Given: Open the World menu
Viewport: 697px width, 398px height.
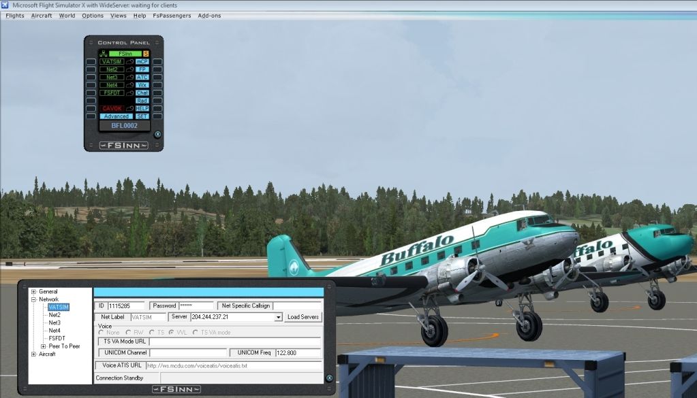Looking at the screenshot, I should [67, 16].
